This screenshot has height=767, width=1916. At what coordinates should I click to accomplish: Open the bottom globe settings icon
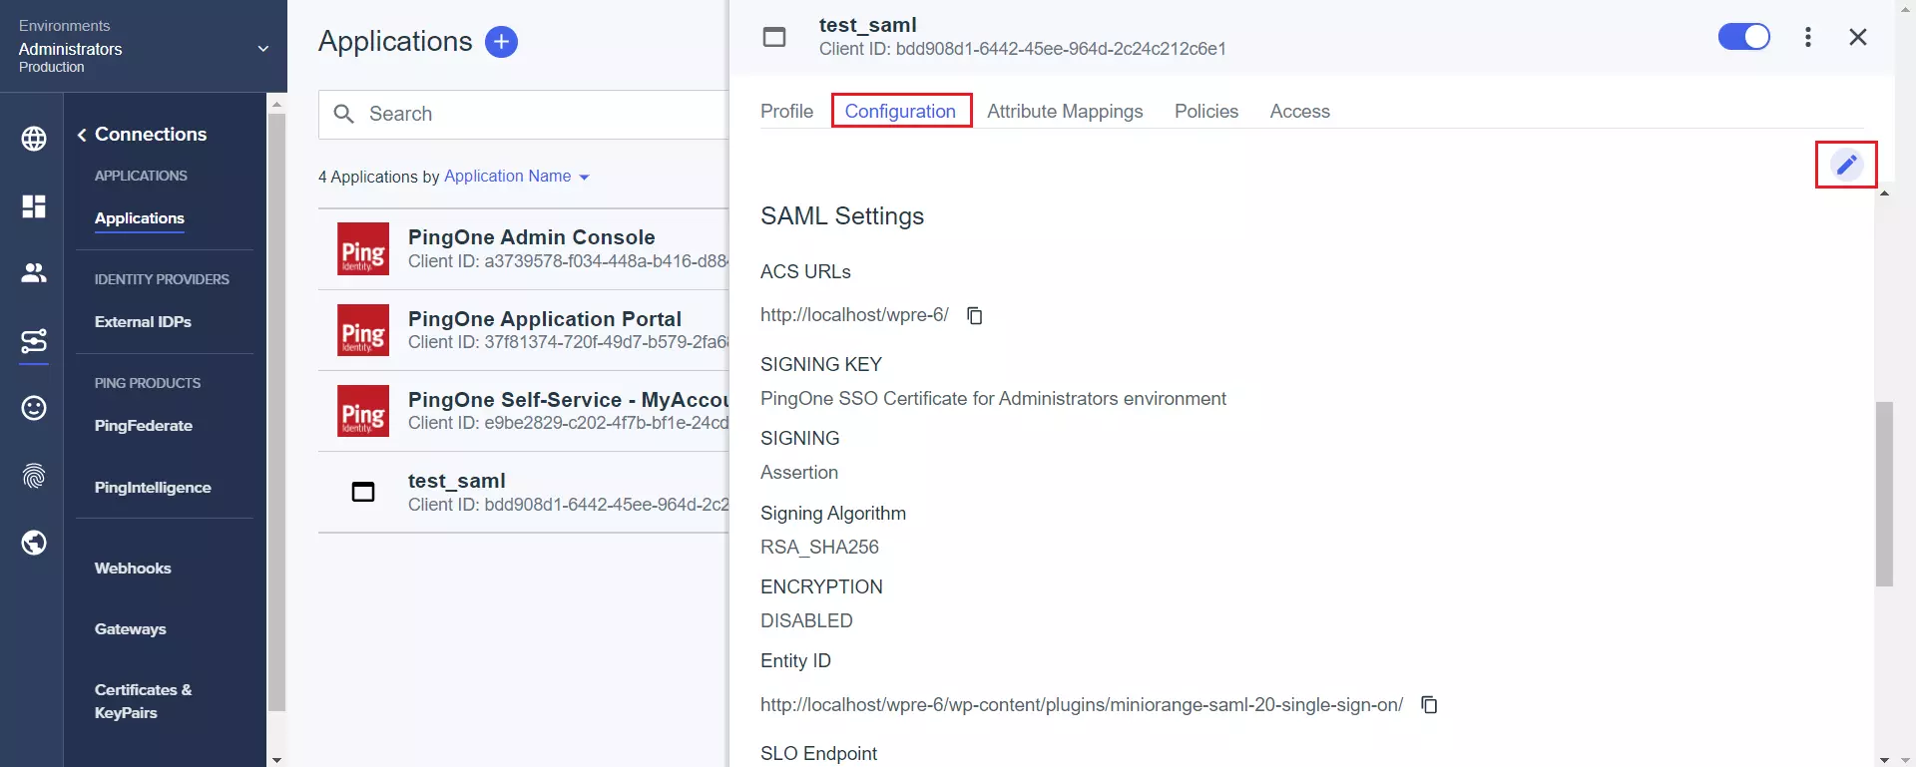pos(34,543)
